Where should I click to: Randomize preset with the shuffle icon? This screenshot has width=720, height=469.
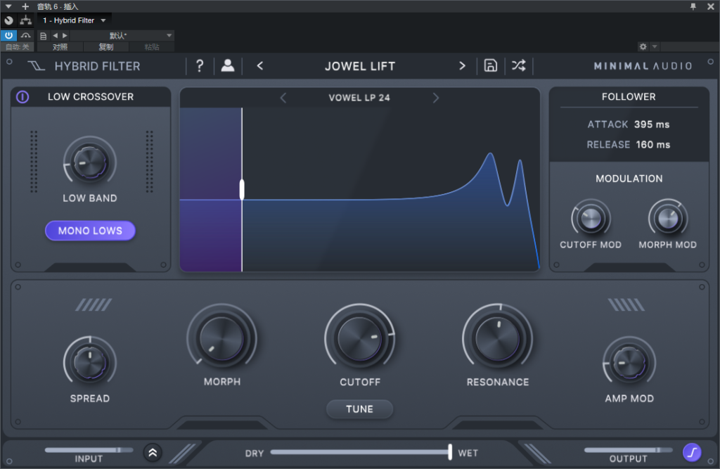(519, 65)
